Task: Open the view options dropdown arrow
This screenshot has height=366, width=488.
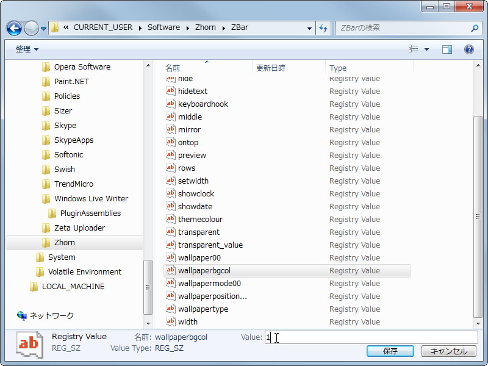Action: tap(426, 49)
